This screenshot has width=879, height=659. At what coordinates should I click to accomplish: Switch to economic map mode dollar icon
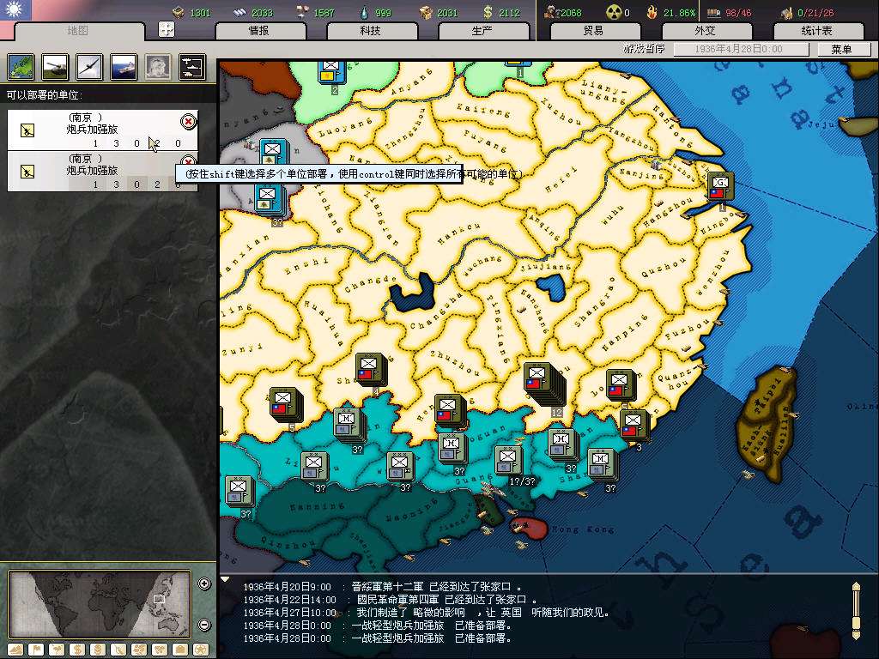(x=77, y=650)
